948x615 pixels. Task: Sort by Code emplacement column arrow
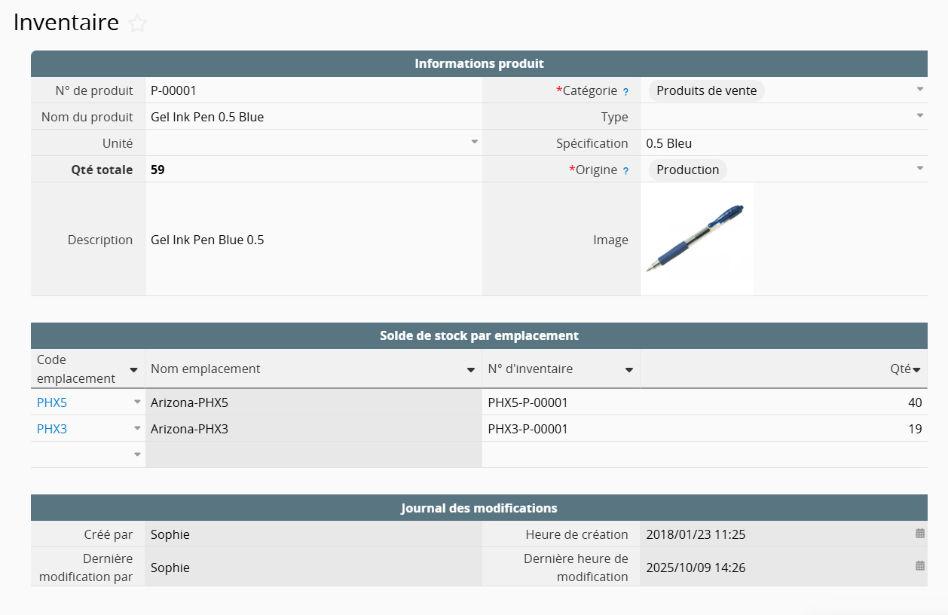133,370
